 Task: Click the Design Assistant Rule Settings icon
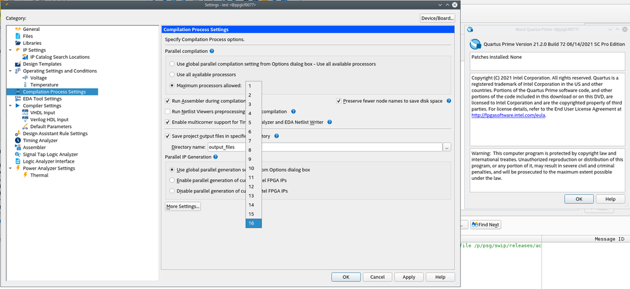pos(18,134)
